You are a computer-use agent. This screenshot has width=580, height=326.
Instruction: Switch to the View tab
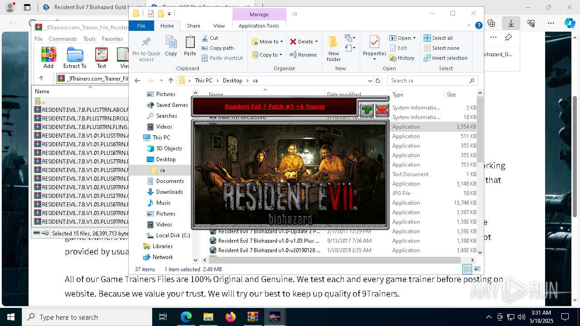219,26
